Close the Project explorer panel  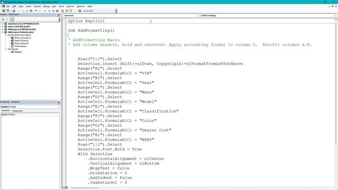point(59,15)
